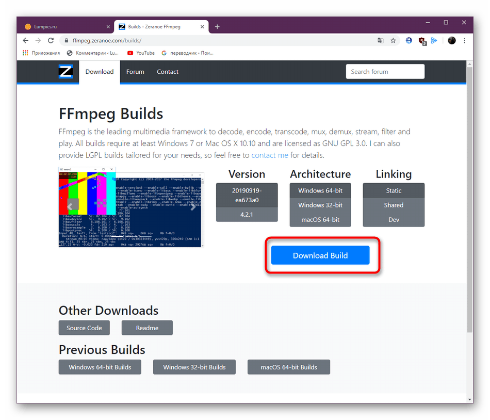The width and height of the screenshot is (490, 420).
Task: Open the user profile avatar
Action: point(451,40)
